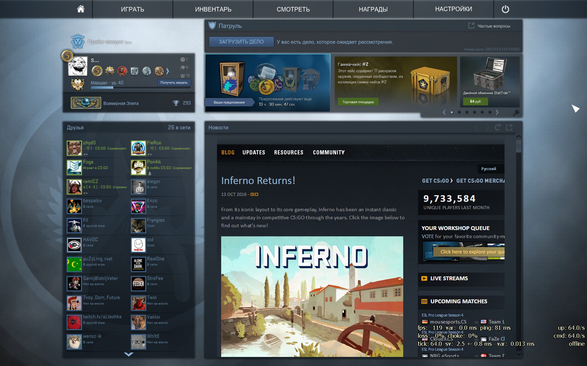587x366 pixels.
Task: Go to previous store carousel page arrow
Action: tap(444, 112)
